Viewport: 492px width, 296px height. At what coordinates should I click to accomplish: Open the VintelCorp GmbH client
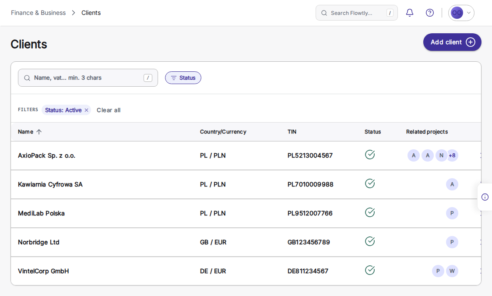click(43, 271)
